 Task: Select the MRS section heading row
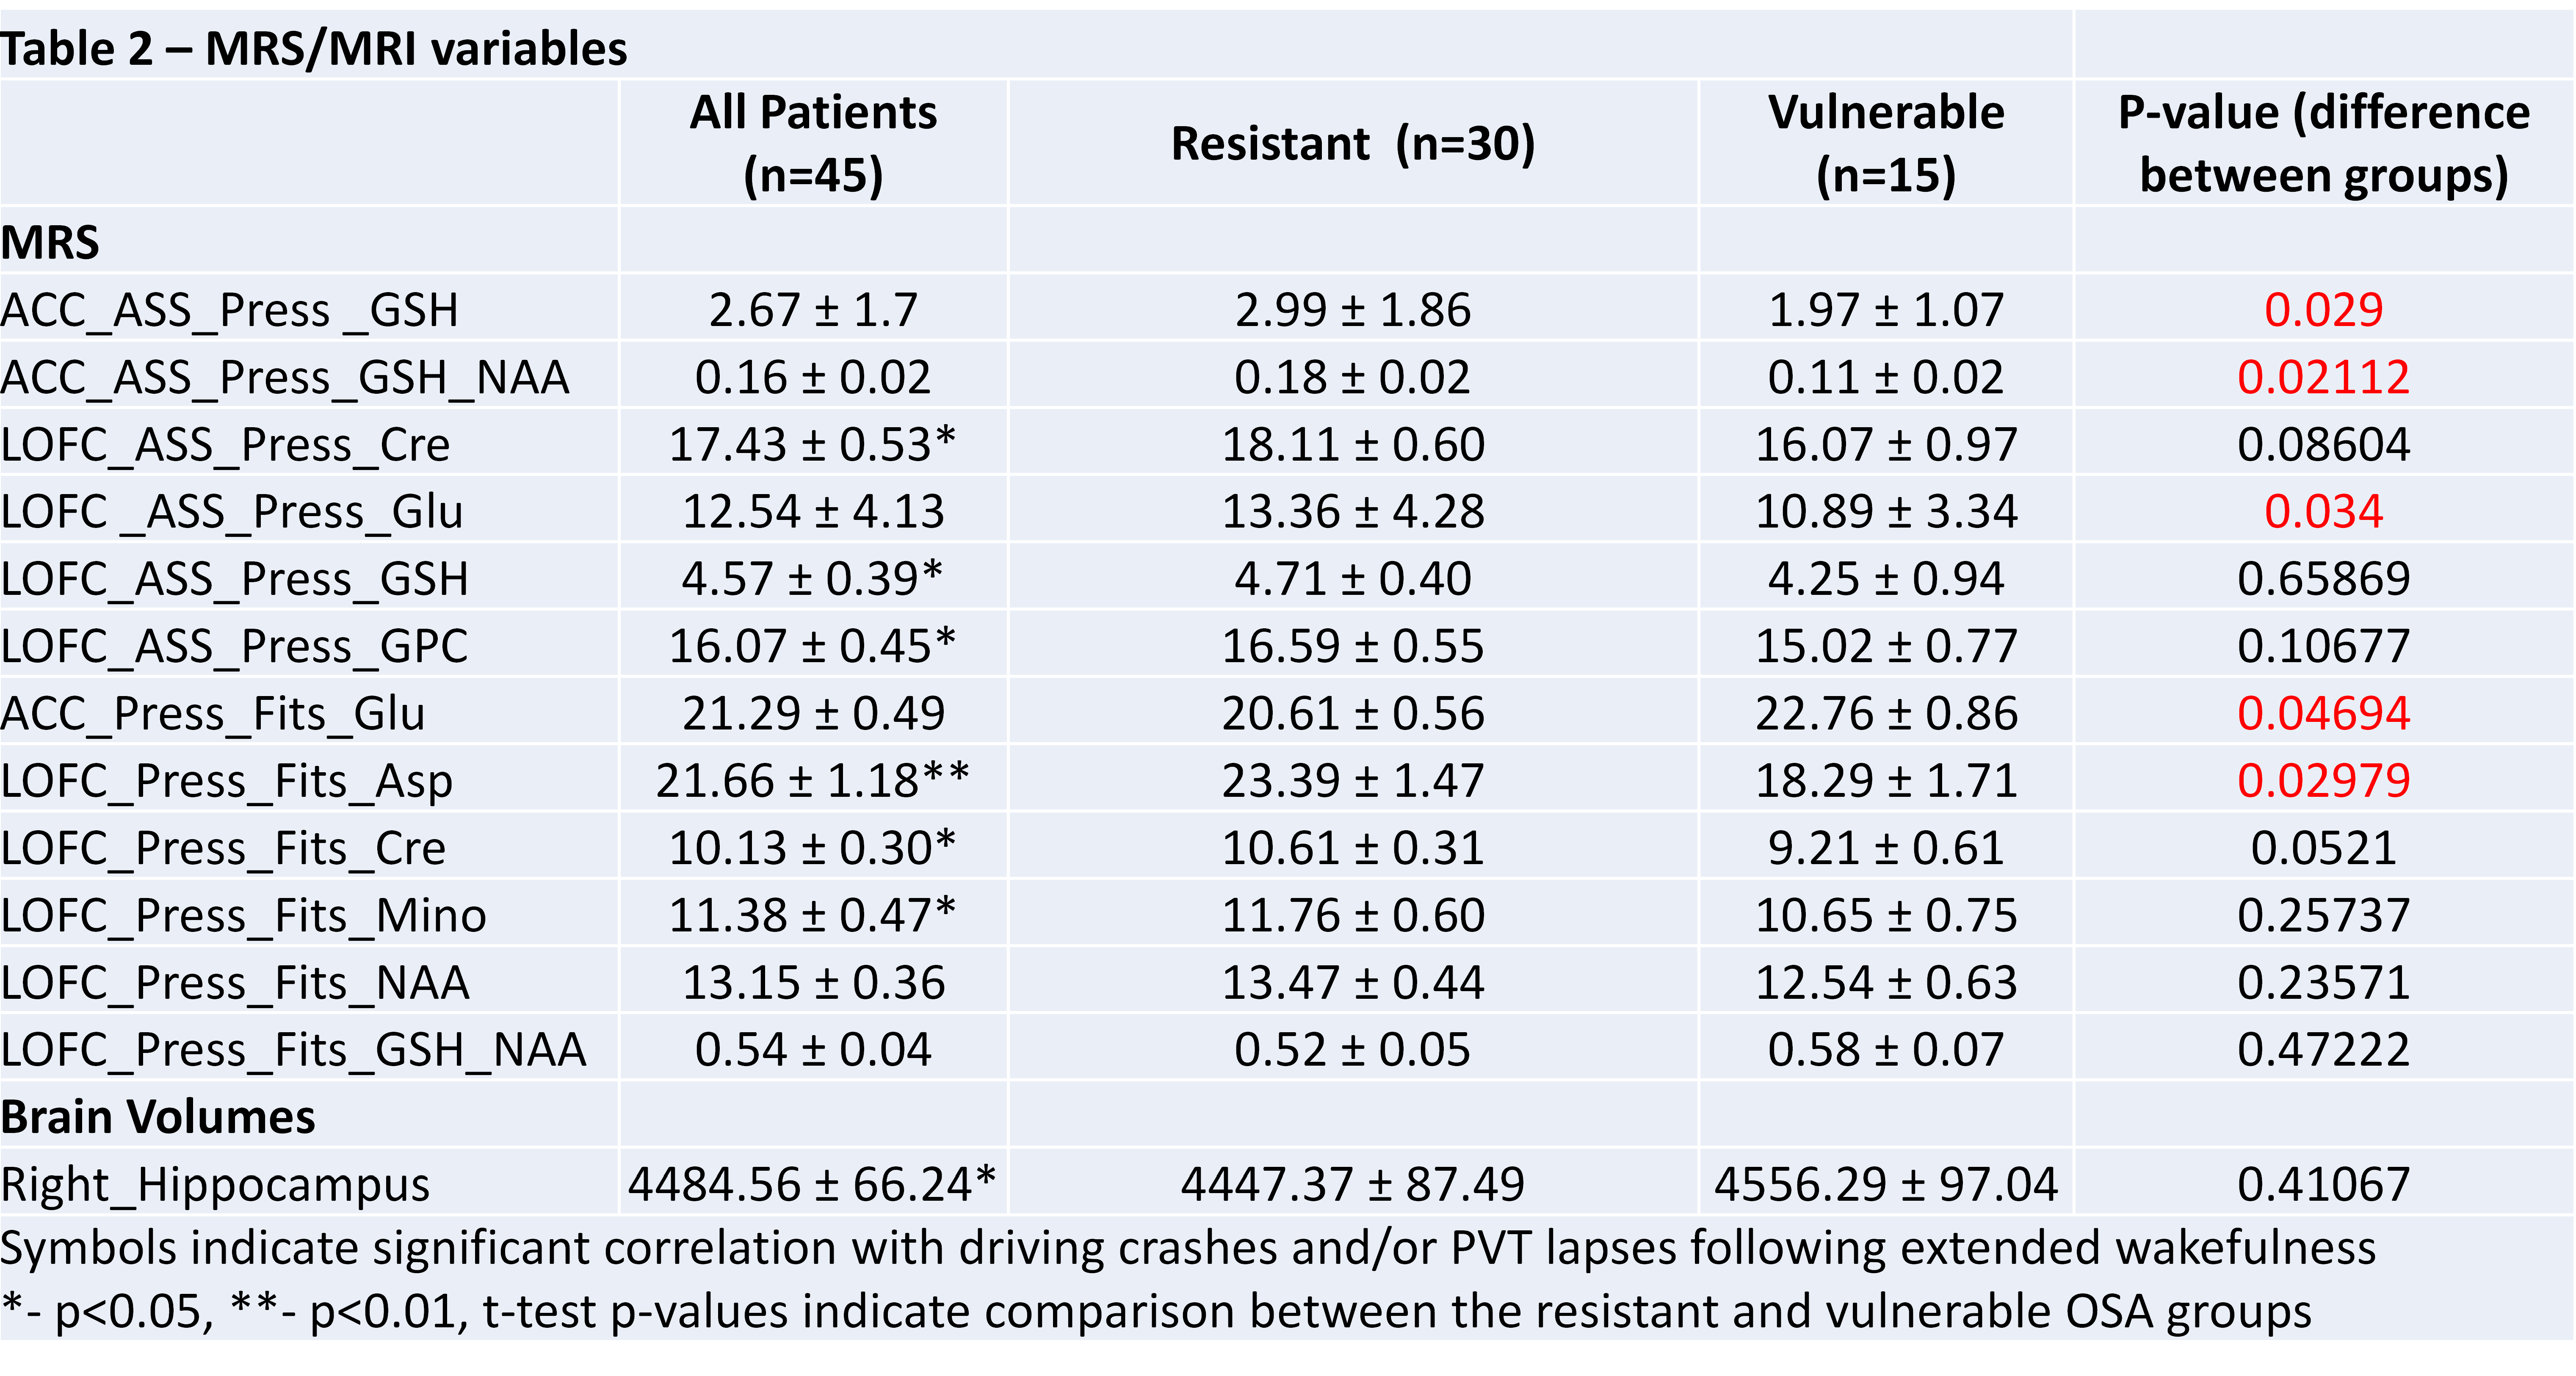pyautogui.click(x=50, y=242)
